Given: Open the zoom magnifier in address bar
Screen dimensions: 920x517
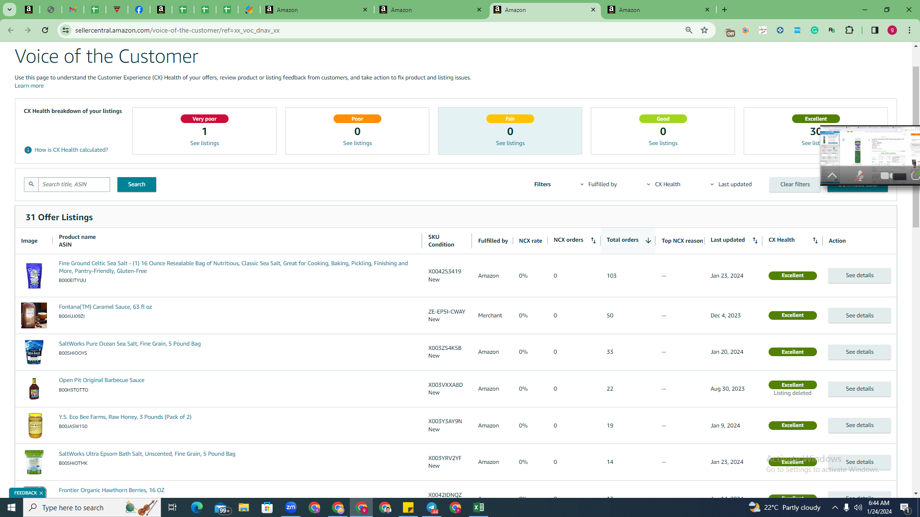Looking at the screenshot, I should tap(689, 30).
